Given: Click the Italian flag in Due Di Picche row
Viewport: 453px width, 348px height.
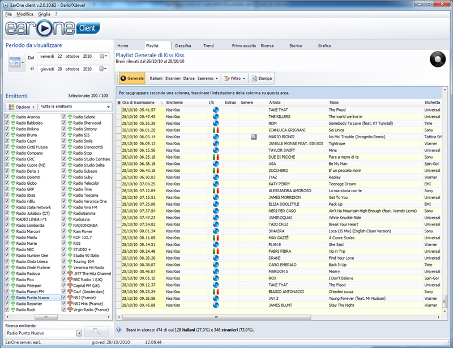Looking at the screenshot, I should pos(216,157).
